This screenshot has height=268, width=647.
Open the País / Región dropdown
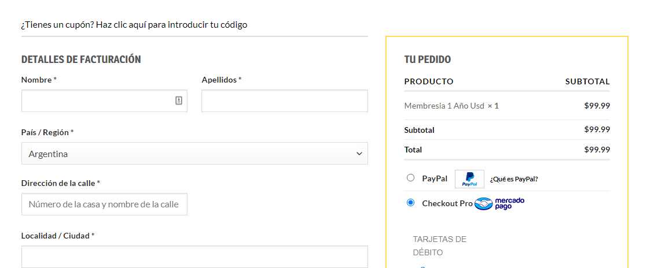[x=195, y=154]
